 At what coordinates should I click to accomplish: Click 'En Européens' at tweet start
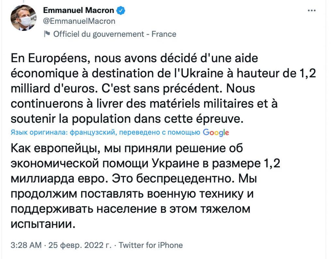coord(50,58)
